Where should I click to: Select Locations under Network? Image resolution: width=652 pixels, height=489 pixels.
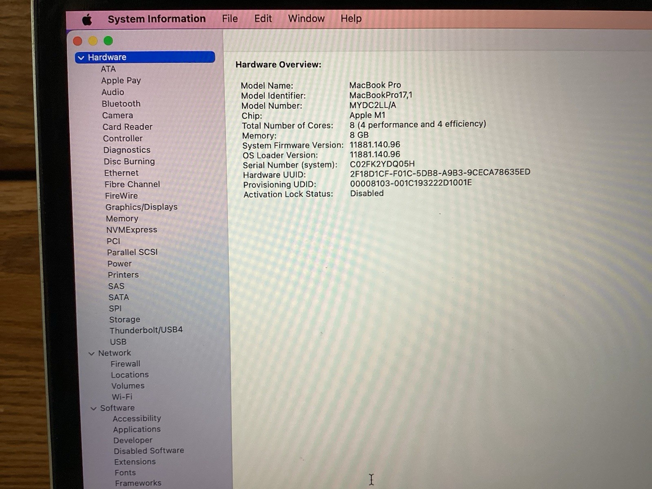pyautogui.click(x=130, y=374)
